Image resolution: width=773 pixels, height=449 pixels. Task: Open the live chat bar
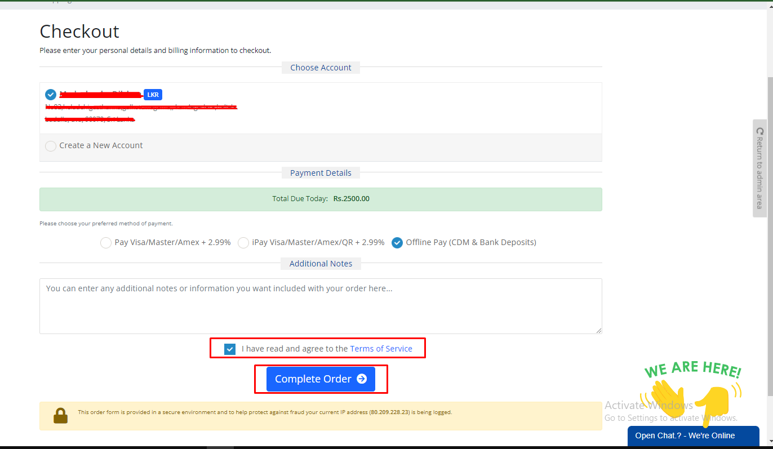692,436
